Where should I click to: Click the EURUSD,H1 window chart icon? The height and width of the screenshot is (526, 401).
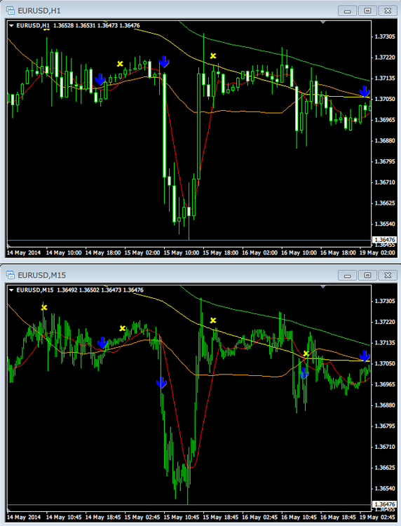(x=11, y=11)
